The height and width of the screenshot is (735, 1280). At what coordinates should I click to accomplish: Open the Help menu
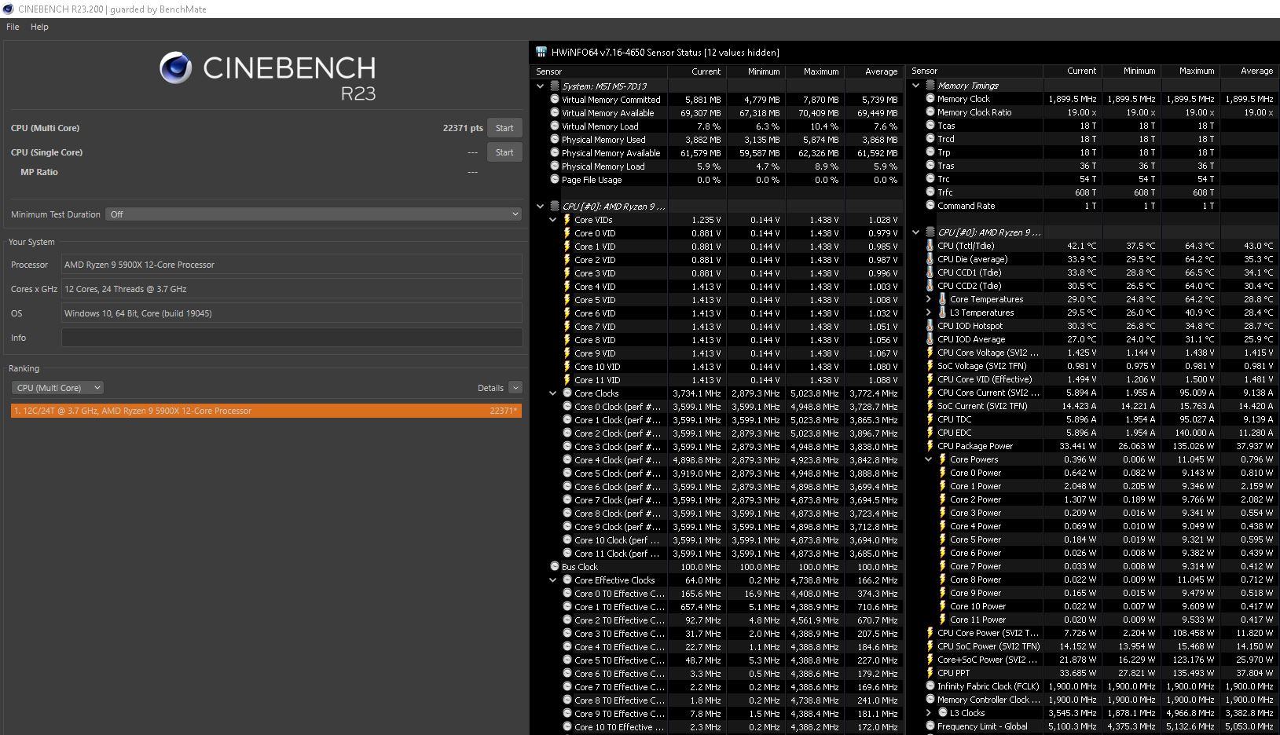[x=39, y=27]
